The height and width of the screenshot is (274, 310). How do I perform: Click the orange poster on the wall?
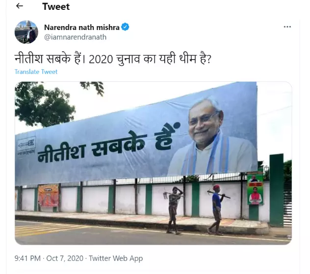(x=49, y=195)
